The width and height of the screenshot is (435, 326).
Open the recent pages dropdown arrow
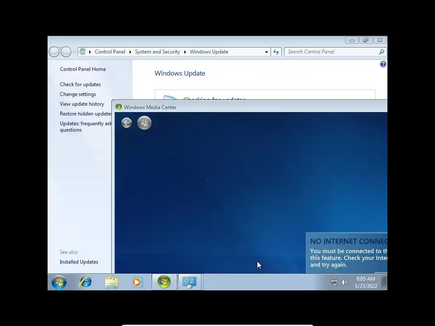(x=74, y=52)
